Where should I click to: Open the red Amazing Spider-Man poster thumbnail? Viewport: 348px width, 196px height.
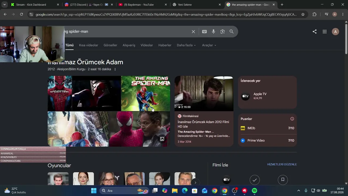point(60,93)
